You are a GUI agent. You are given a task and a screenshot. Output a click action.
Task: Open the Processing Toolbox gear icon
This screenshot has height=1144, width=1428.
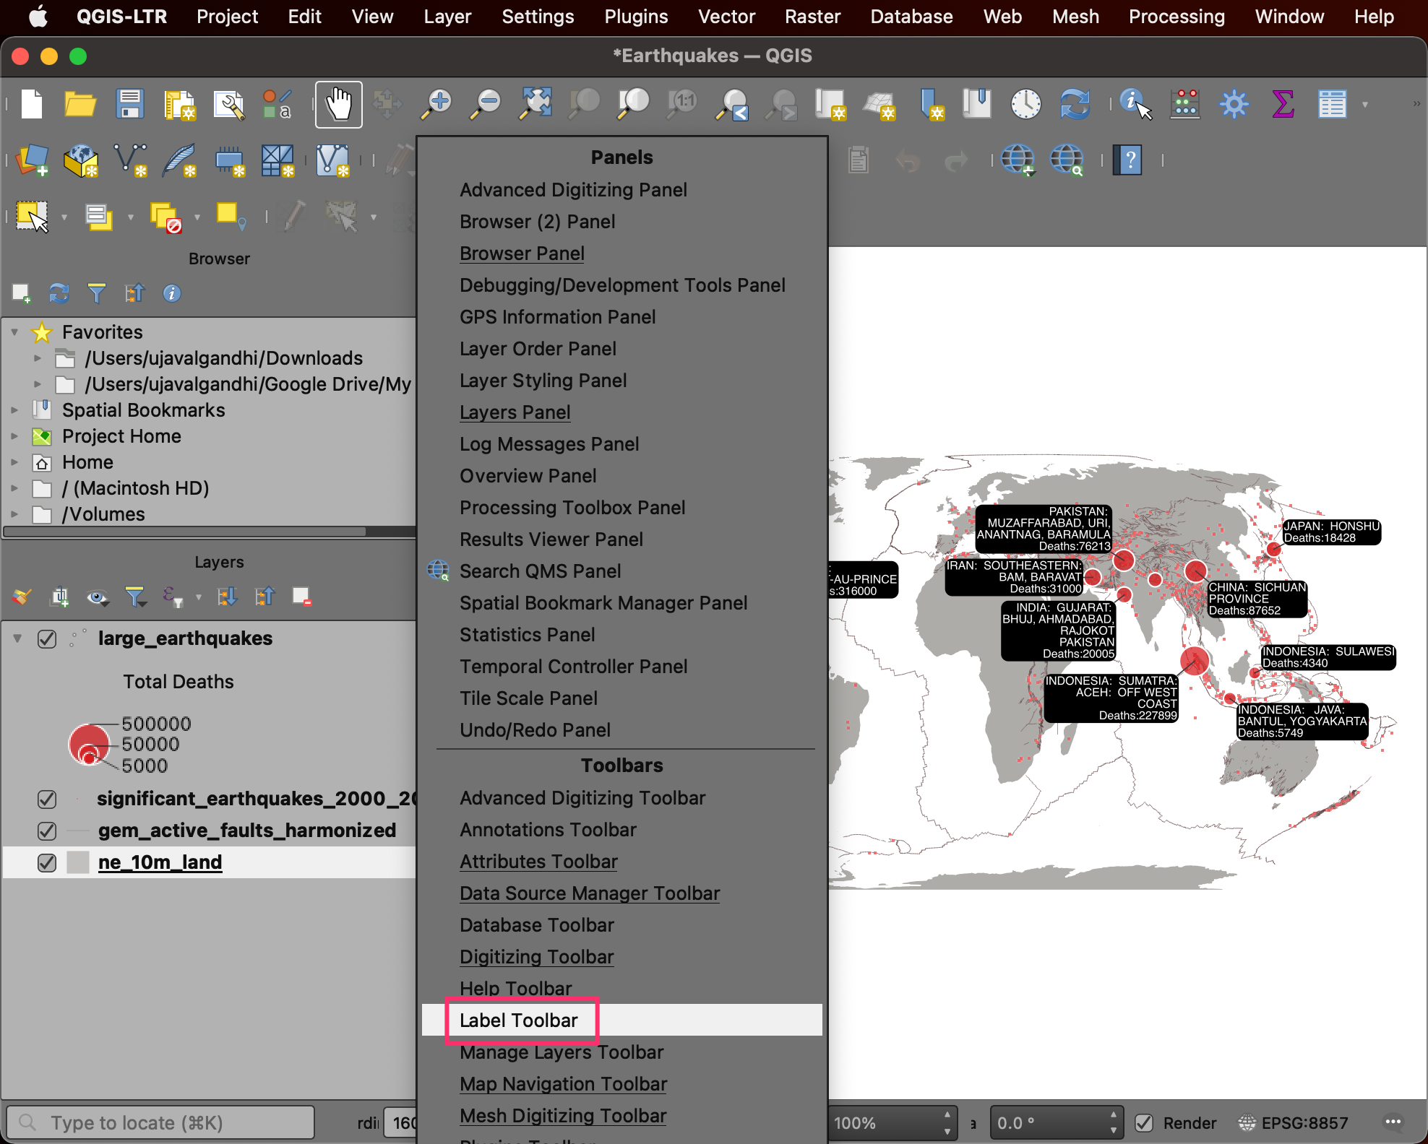(x=1234, y=104)
